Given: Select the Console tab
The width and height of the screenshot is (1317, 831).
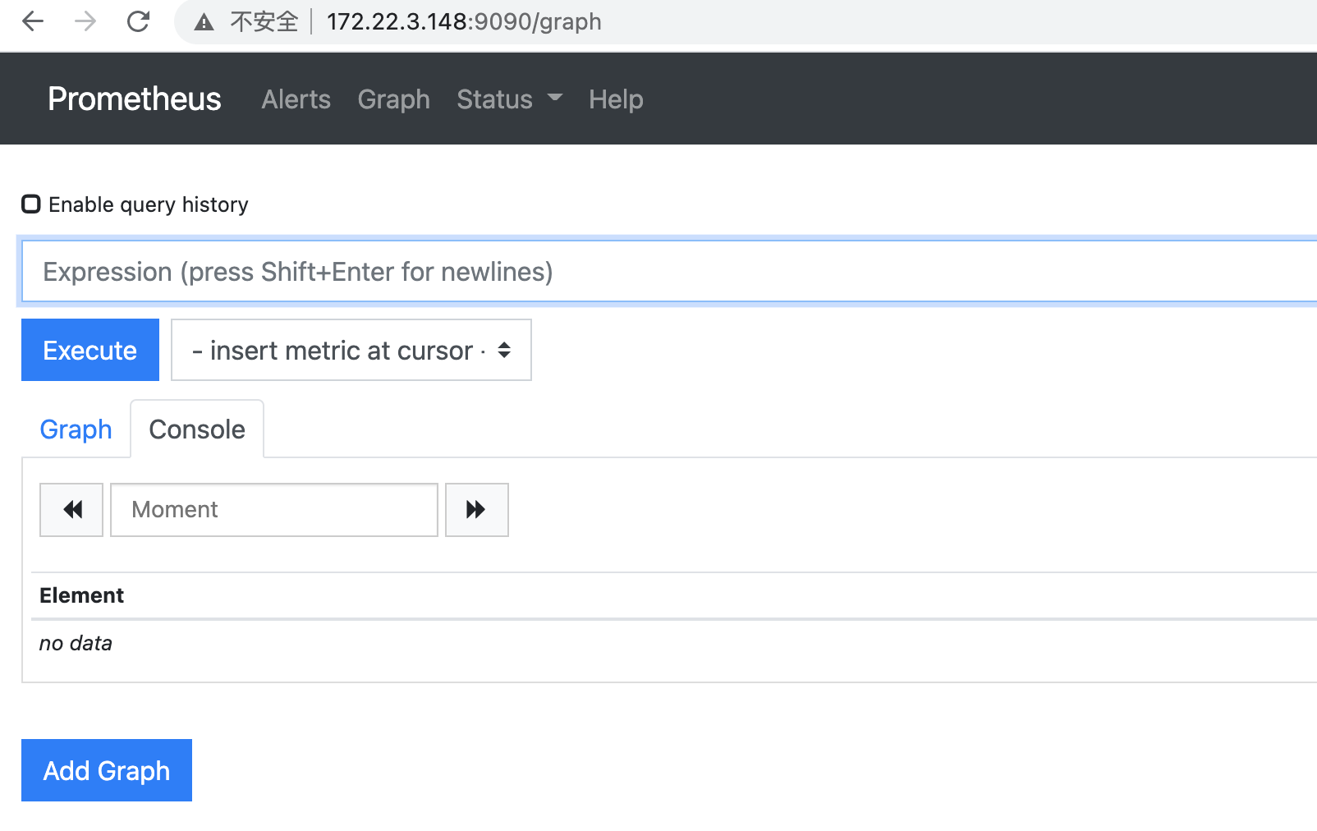Looking at the screenshot, I should click(x=197, y=429).
